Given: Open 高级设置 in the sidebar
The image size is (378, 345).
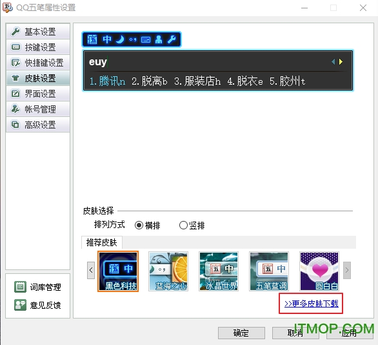Looking at the screenshot, I should (38, 125).
